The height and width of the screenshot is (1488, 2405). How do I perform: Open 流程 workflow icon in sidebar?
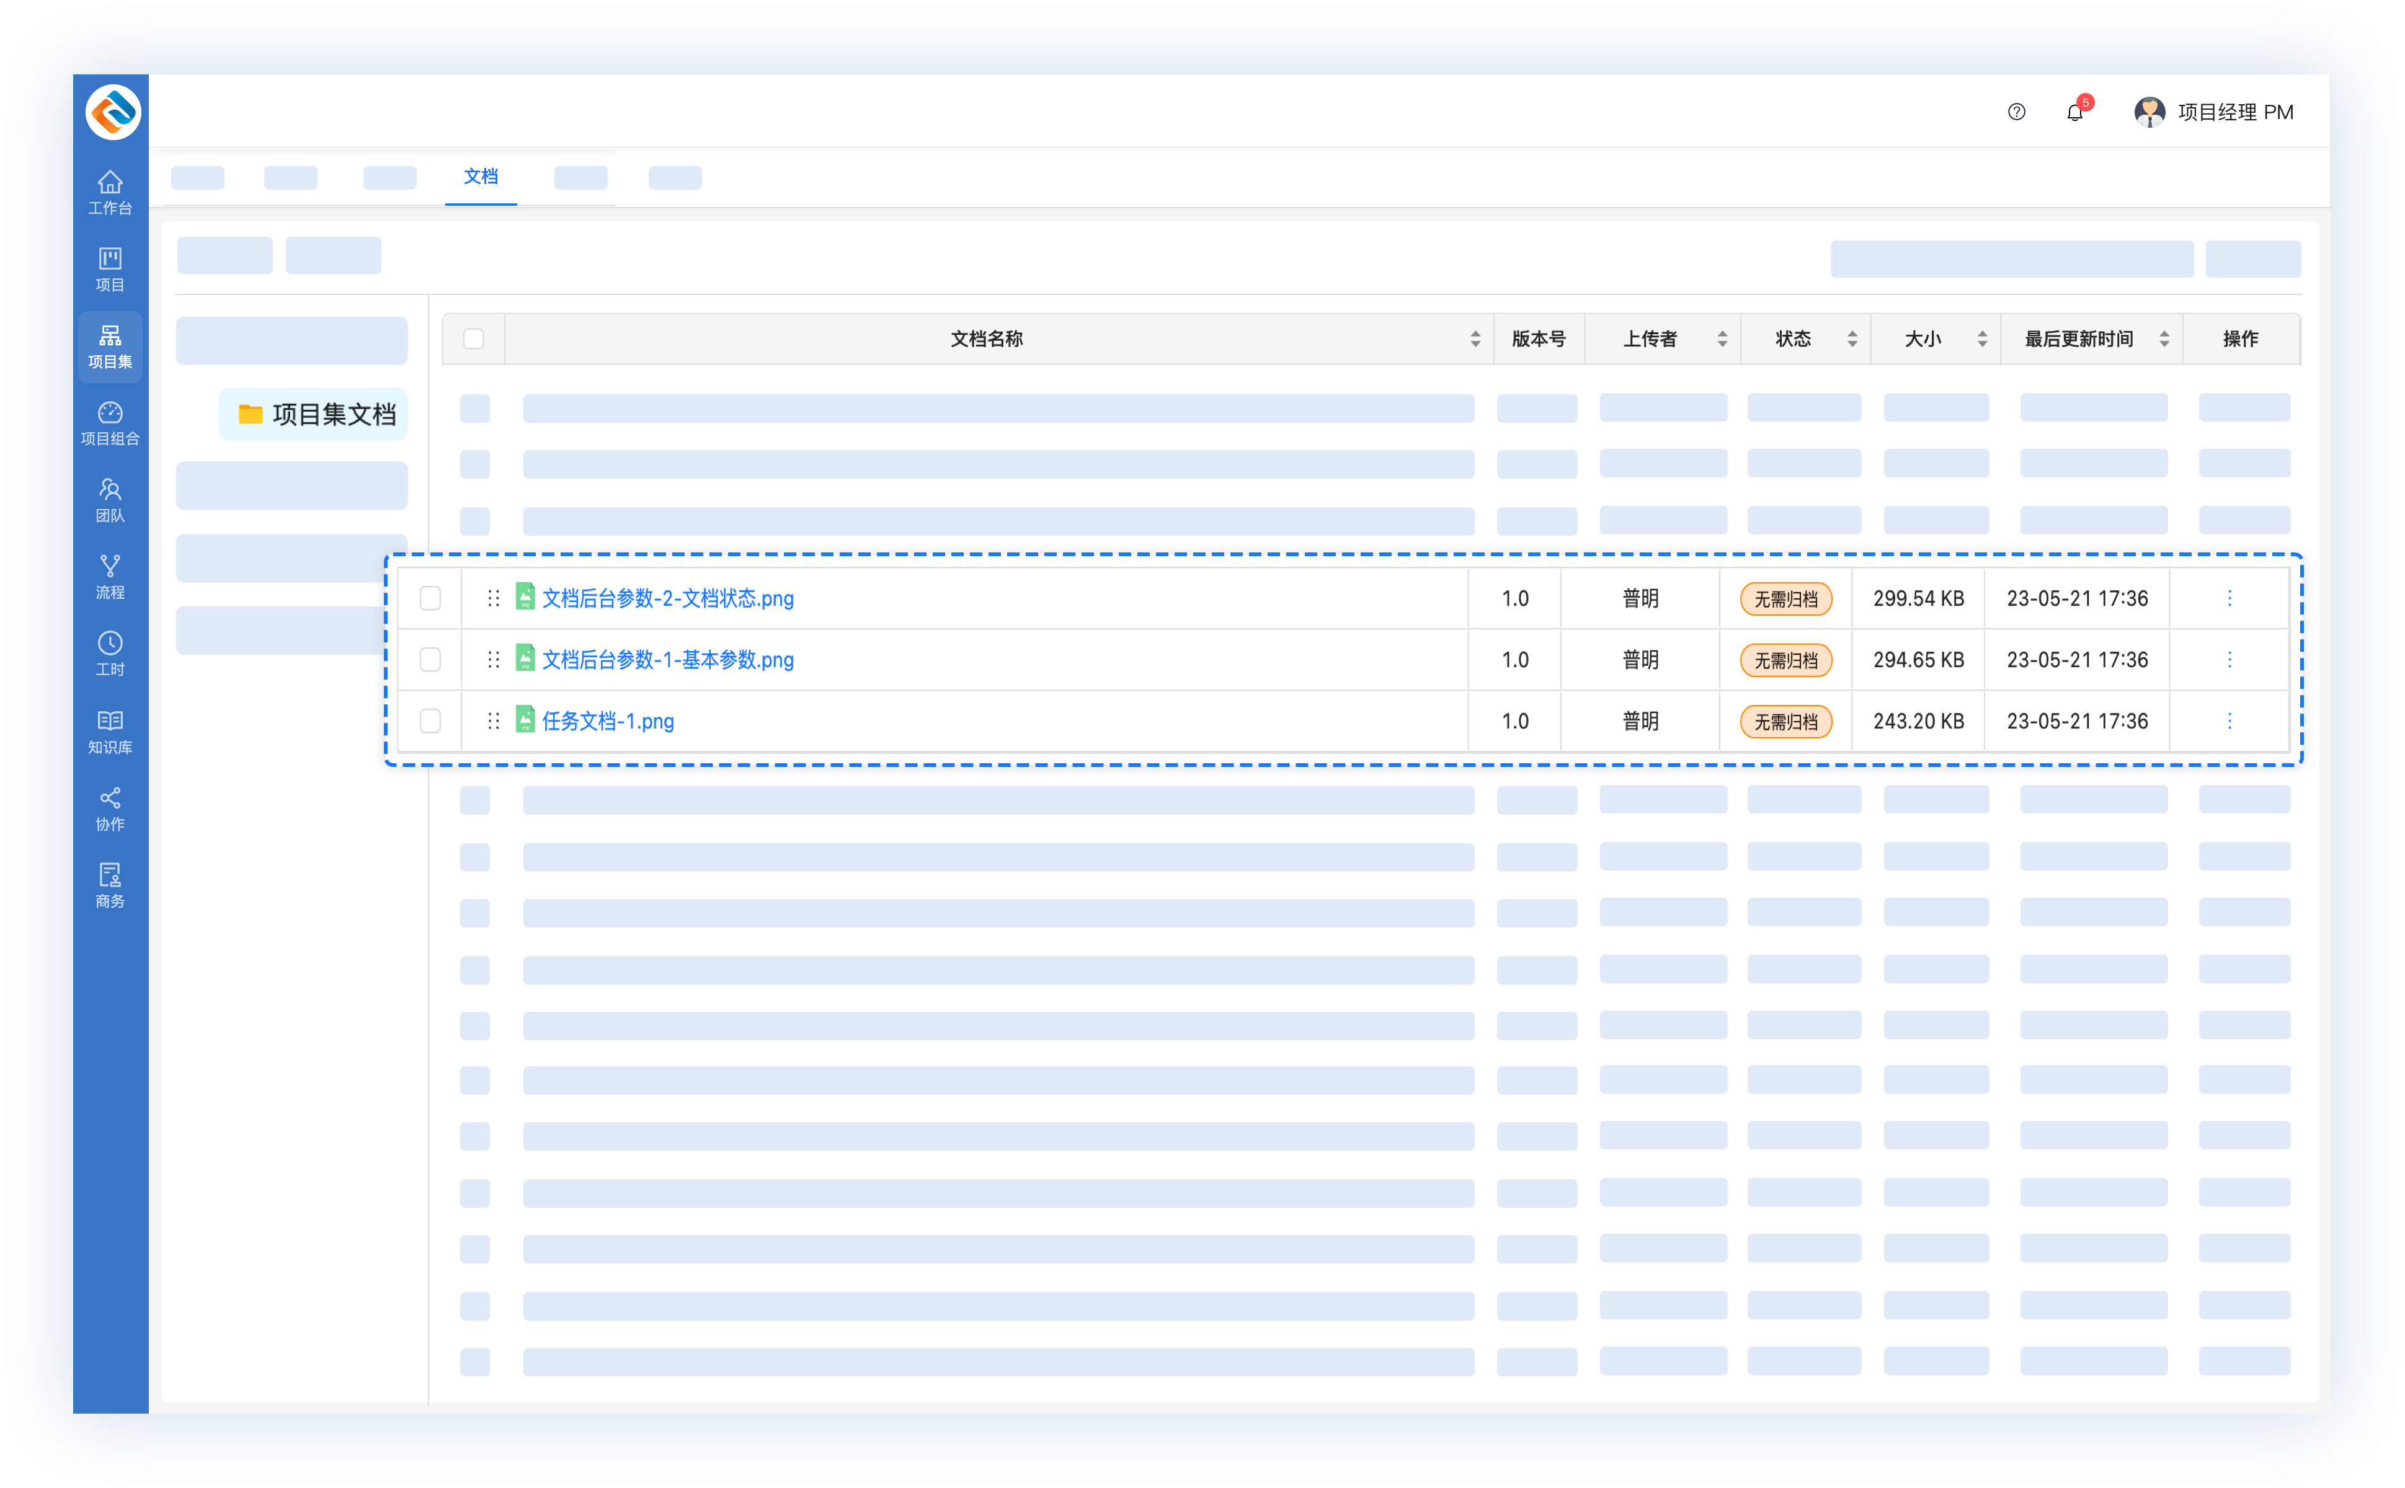click(109, 577)
